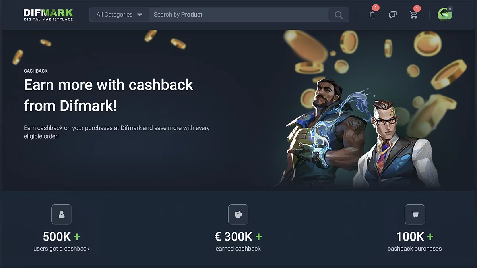477x268 pixels.
Task: Click the '100K +' cashback purchases statistic
Action: 415,237
